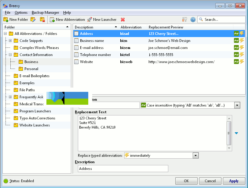Open the Help menu
Screen dimensions: 248x188
coord(67,13)
